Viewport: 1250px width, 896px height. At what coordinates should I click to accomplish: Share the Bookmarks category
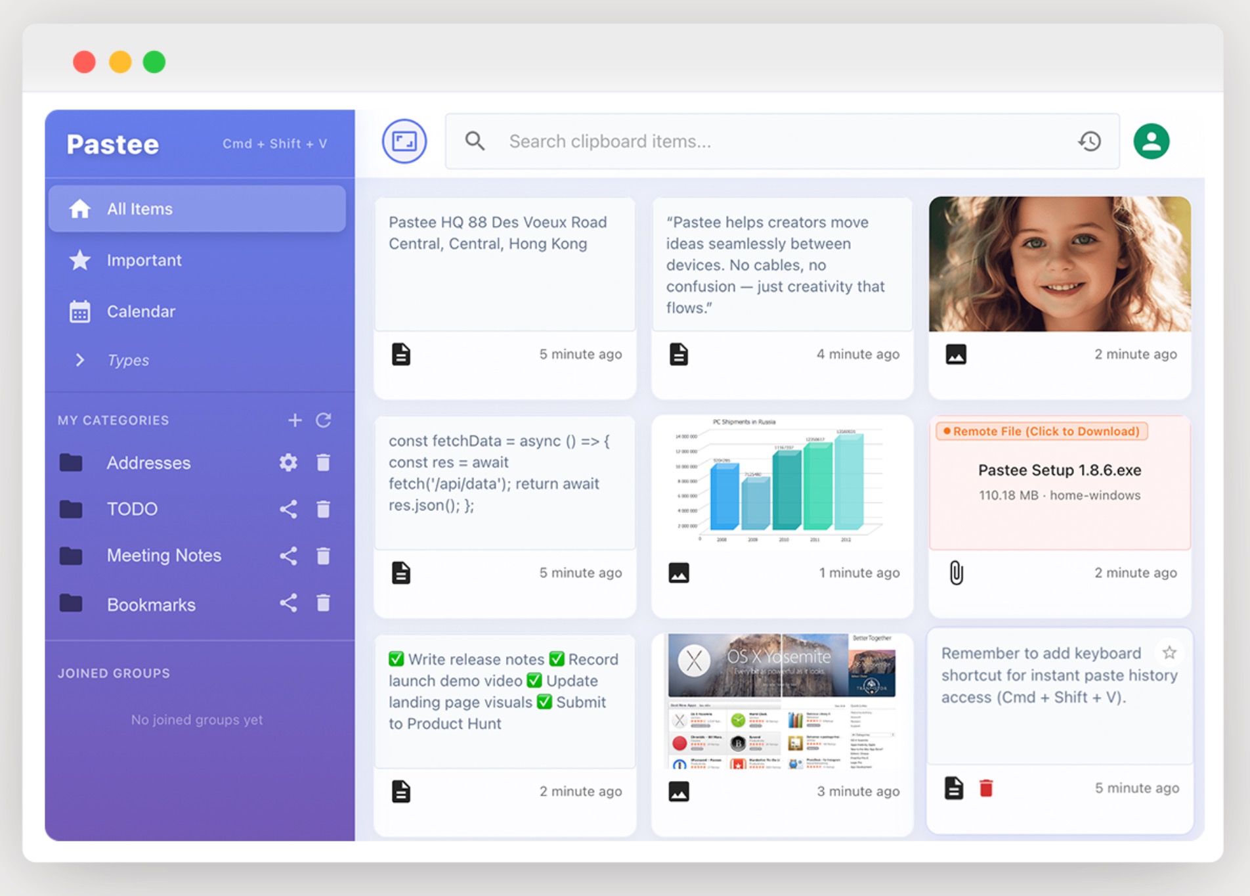[x=288, y=603]
